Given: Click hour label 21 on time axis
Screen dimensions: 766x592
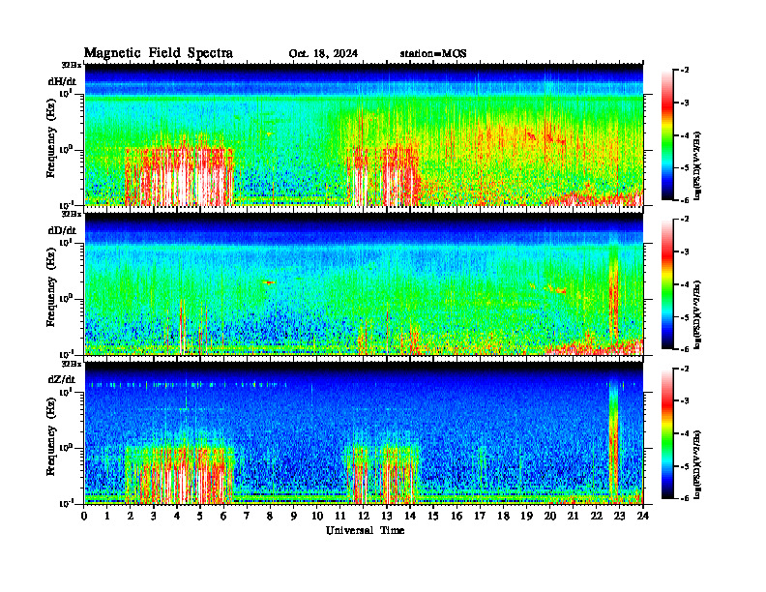Looking at the screenshot, I should [573, 517].
